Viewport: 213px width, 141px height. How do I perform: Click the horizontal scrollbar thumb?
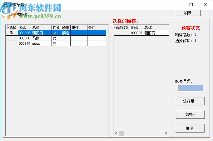point(121,133)
